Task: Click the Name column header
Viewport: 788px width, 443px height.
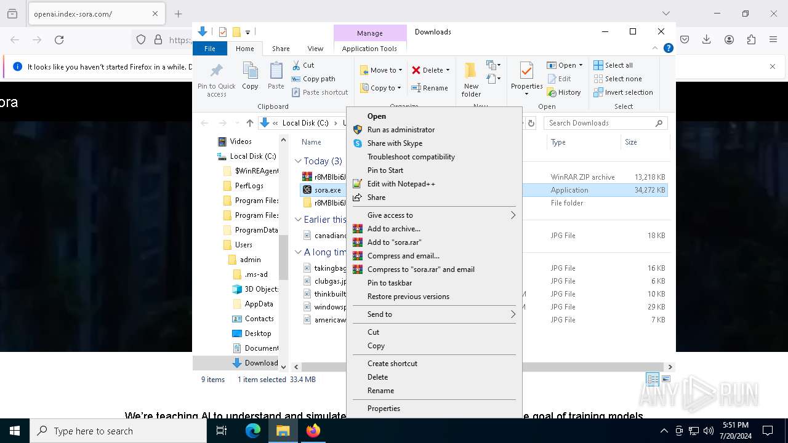Action: point(311,142)
